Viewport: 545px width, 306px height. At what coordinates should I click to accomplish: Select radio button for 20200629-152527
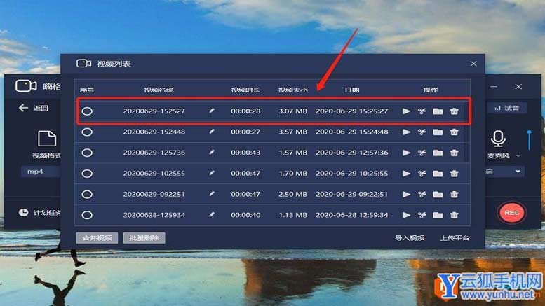87,111
